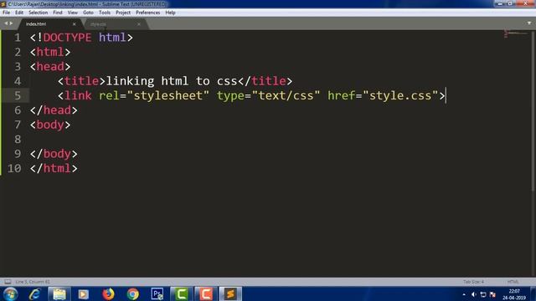
Task: Open the tab list dropdown arrow
Action: coord(529,23)
